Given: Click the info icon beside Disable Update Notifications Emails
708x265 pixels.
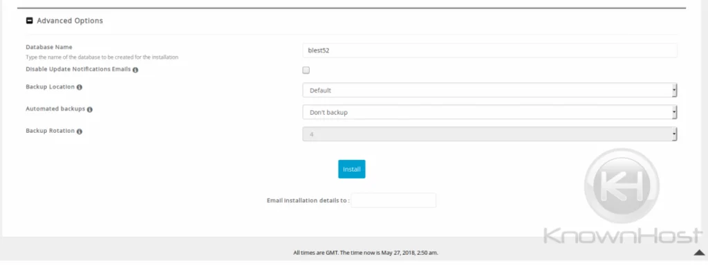Looking at the screenshot, I should [x=136, y=70].
